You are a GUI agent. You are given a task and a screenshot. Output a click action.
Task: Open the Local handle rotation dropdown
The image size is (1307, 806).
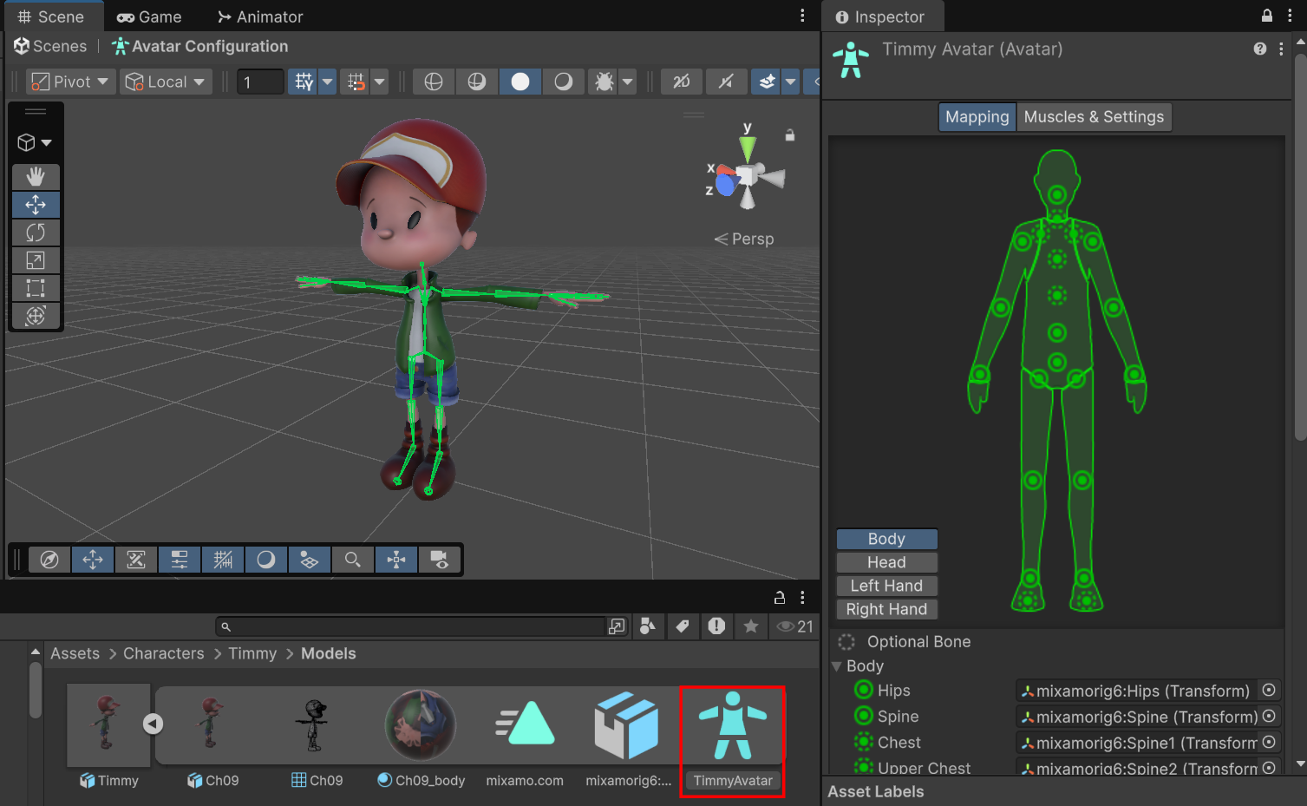(x=166, y=82)
